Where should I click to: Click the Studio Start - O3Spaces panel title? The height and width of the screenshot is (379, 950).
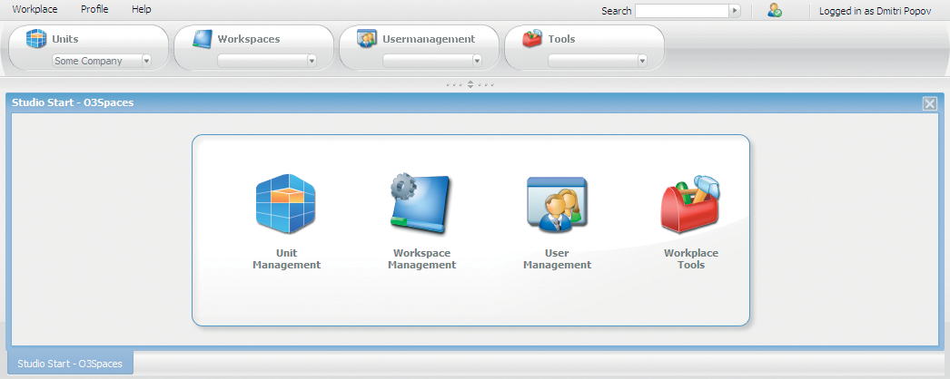point(73,102)
